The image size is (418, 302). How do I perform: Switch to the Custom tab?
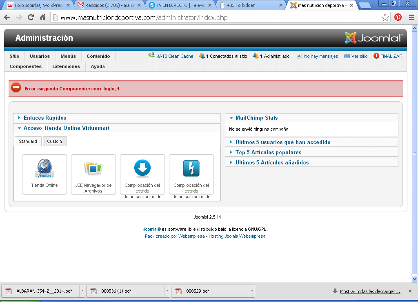click(54, 141)
